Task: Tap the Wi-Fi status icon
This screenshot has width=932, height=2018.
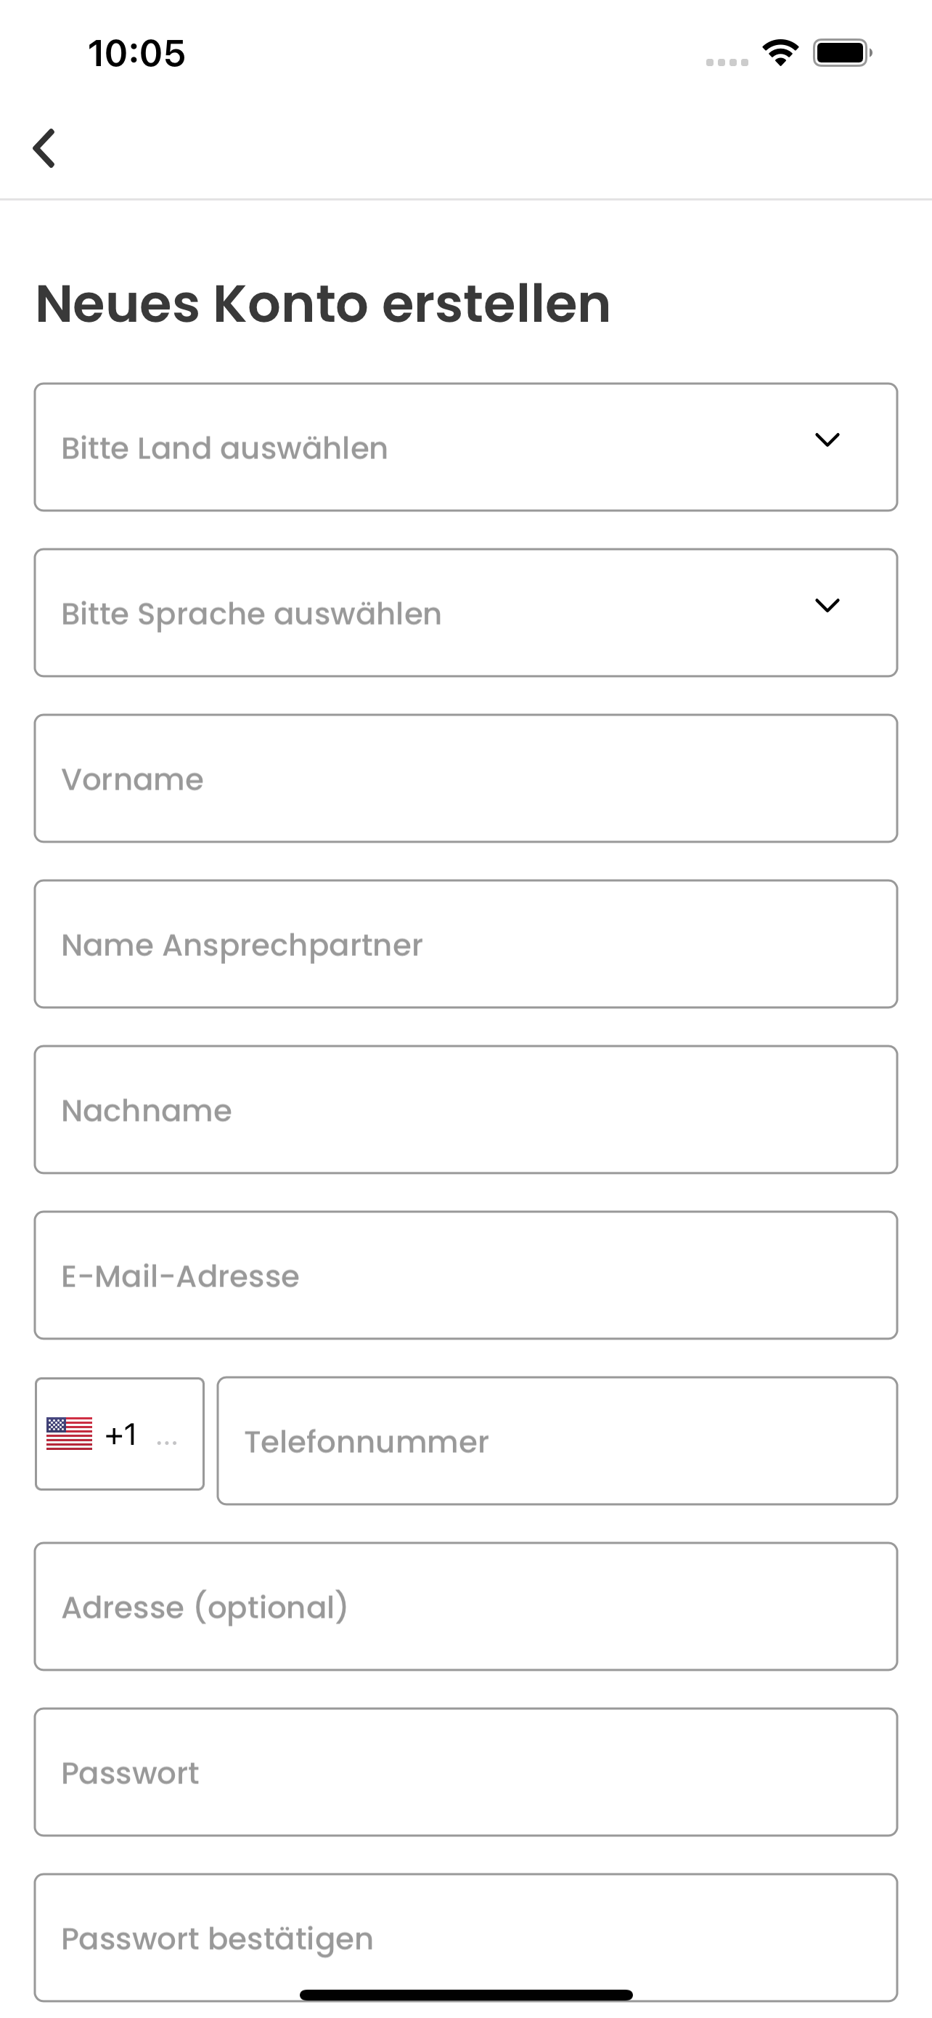Action: point(780,52)
